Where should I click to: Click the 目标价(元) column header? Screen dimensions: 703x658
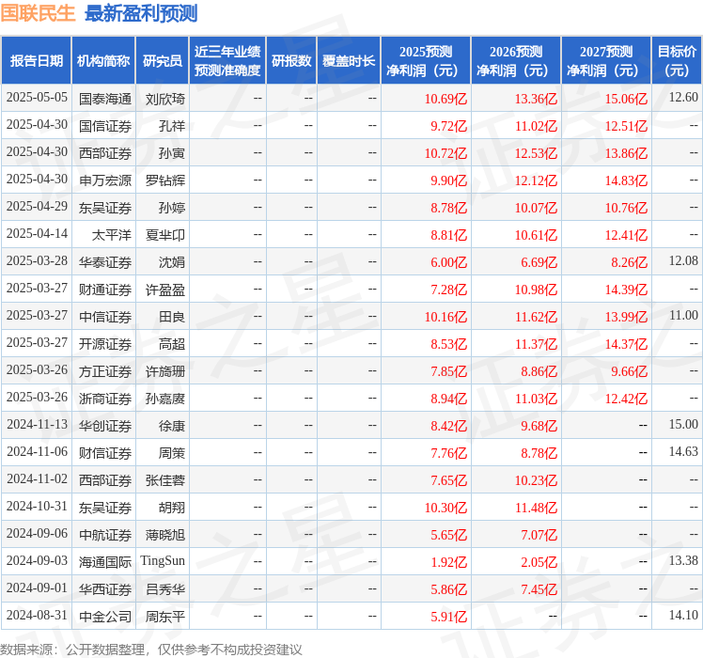pyautogui.click(x=677, y=60)
